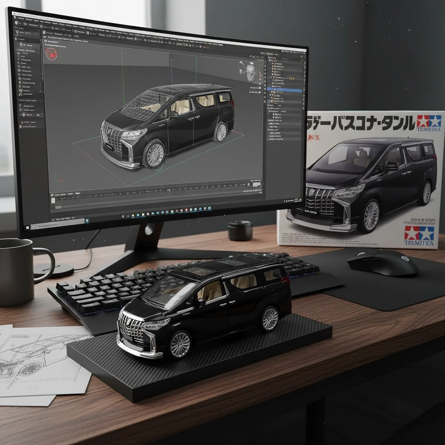Click the white block at timeline right end
The height and width of the screenshot is (445, 445).
(256, 184)
